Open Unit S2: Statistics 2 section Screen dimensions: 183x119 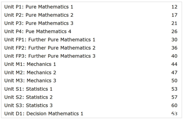[x=28, y=97]
